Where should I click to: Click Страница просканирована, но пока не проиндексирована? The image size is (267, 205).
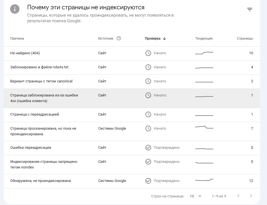coord(43,131)
